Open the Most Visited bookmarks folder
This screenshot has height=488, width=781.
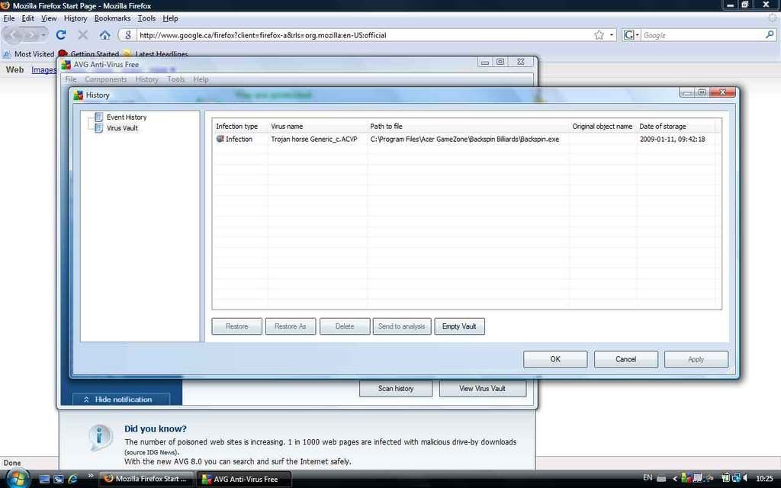29,53
